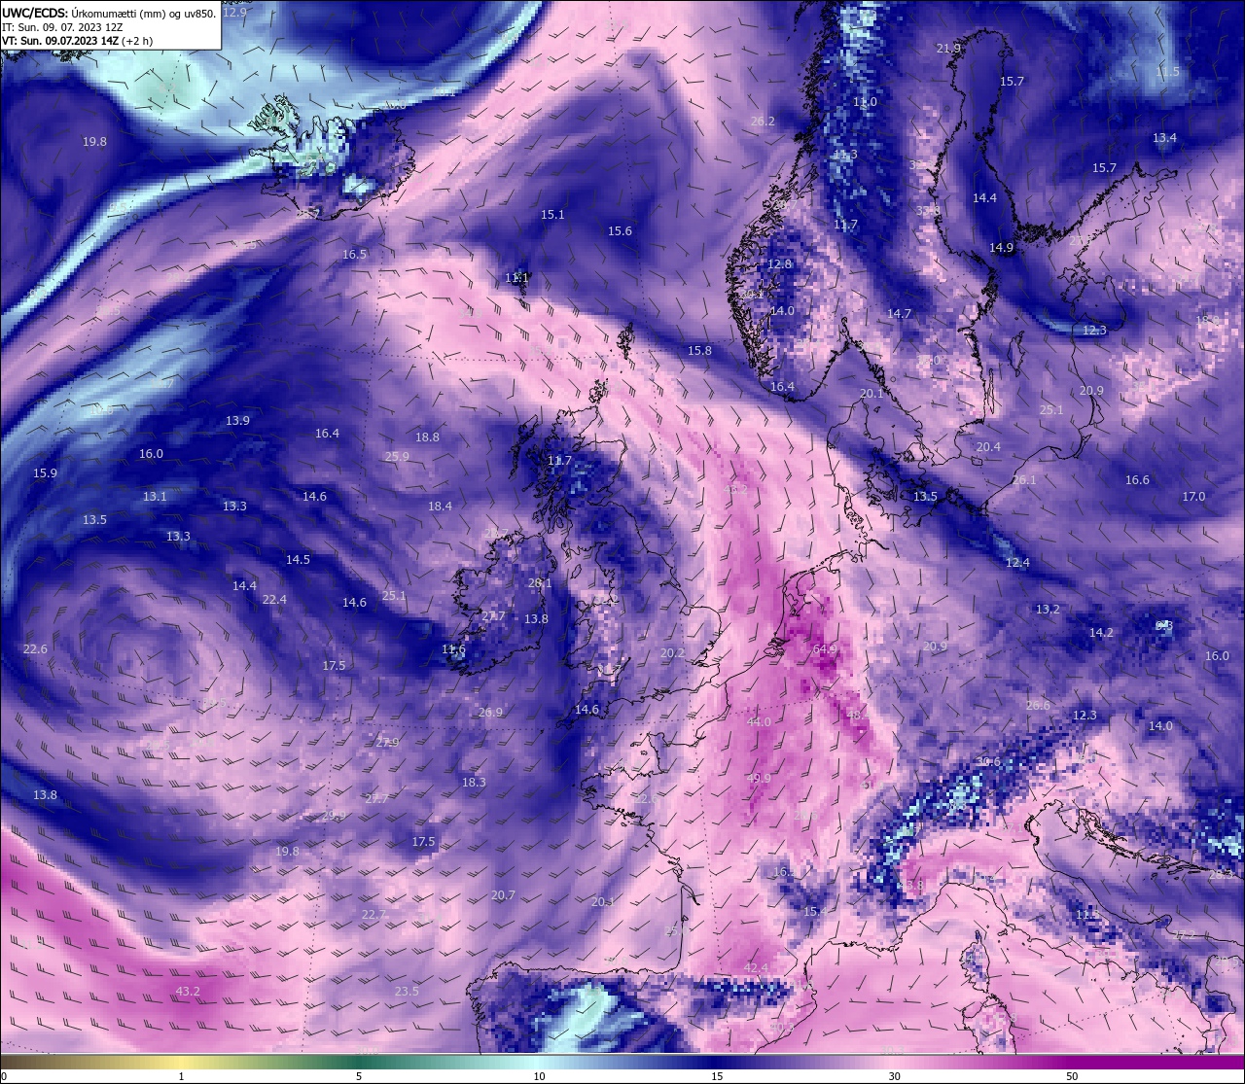Viewport: 1245px width, 1084px height.
Task: Click the 15.8 value label
Action: click(x=699, y=351)
